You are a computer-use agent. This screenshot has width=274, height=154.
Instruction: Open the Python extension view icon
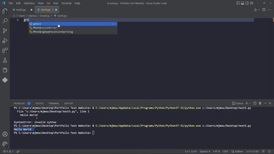5,80
